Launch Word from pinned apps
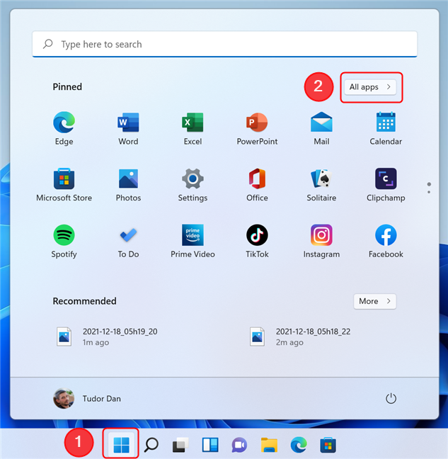The image size is (448, 459). (x=128, y=128)
